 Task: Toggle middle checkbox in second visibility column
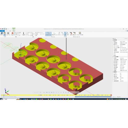[31, 34]
